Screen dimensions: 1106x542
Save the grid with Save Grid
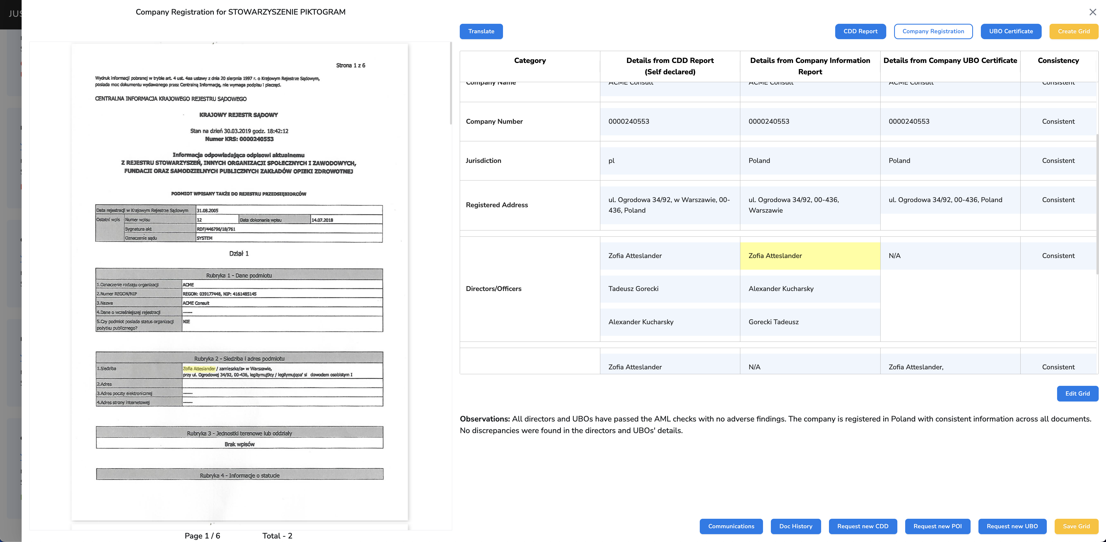tap(1076, 526)
